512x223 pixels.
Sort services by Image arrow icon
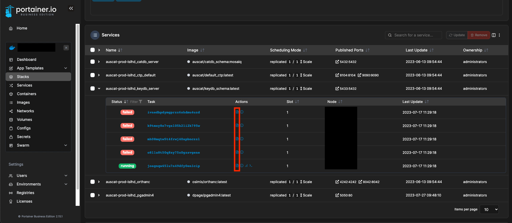[x=202, y=50]
